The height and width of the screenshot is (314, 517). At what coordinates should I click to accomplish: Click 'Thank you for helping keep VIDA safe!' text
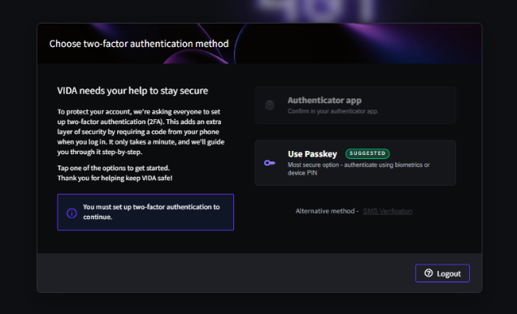115,178
